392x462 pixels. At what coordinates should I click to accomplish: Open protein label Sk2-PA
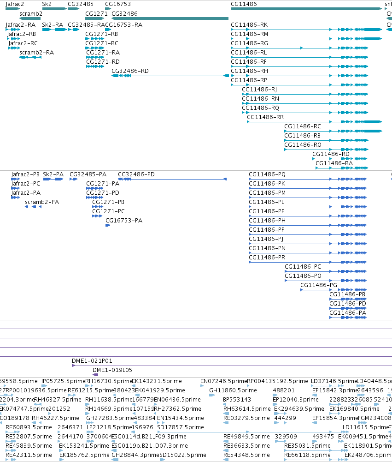pos(53,174)
